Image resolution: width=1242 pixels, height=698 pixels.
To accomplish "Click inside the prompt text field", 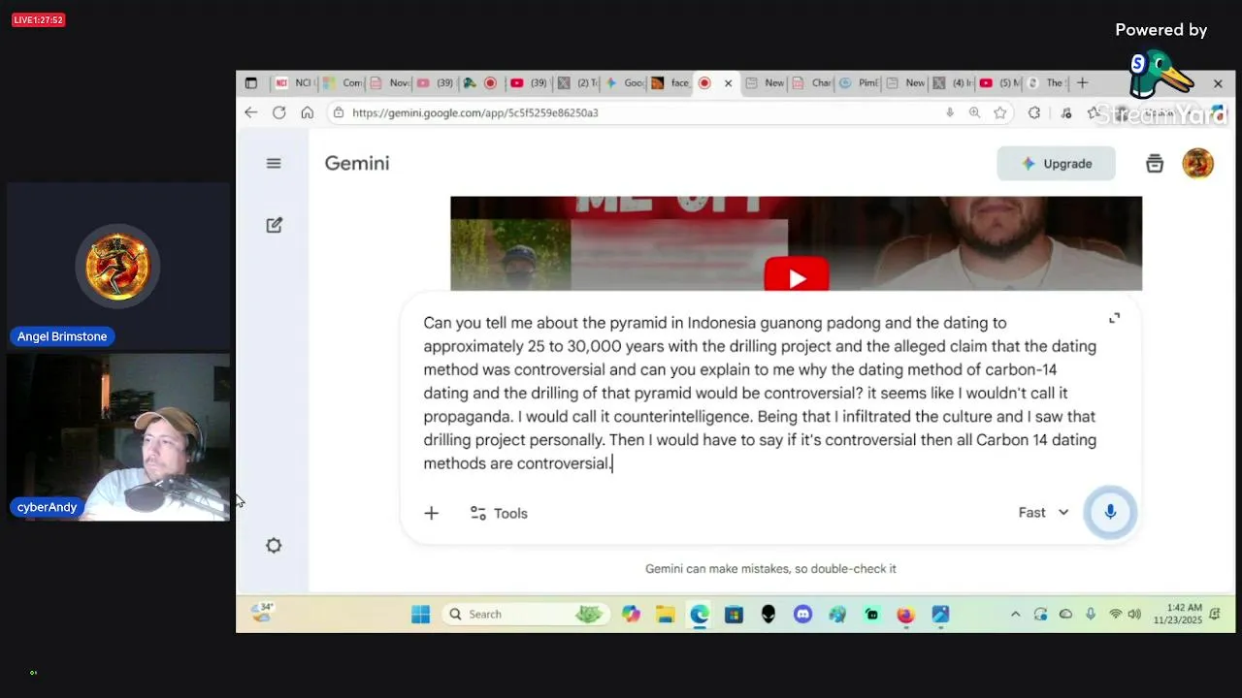I will (x=760, y=393).
